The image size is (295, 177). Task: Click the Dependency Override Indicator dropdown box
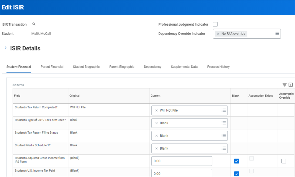(x=247, y=34)
